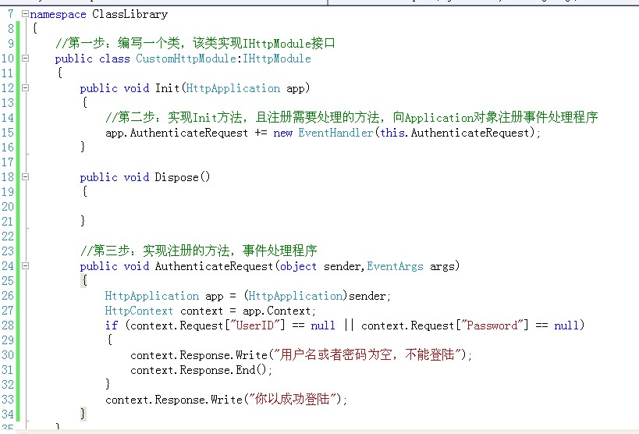
Task: Click the IHttpModule interface after the colon
Action: pyautogui.click(x=277, y=59)
